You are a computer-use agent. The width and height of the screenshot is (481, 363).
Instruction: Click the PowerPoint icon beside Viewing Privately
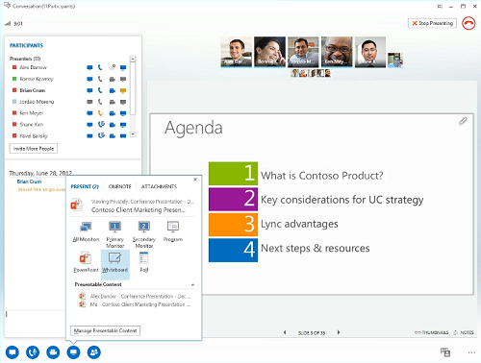pyautogui.click(x=76, y=205)
